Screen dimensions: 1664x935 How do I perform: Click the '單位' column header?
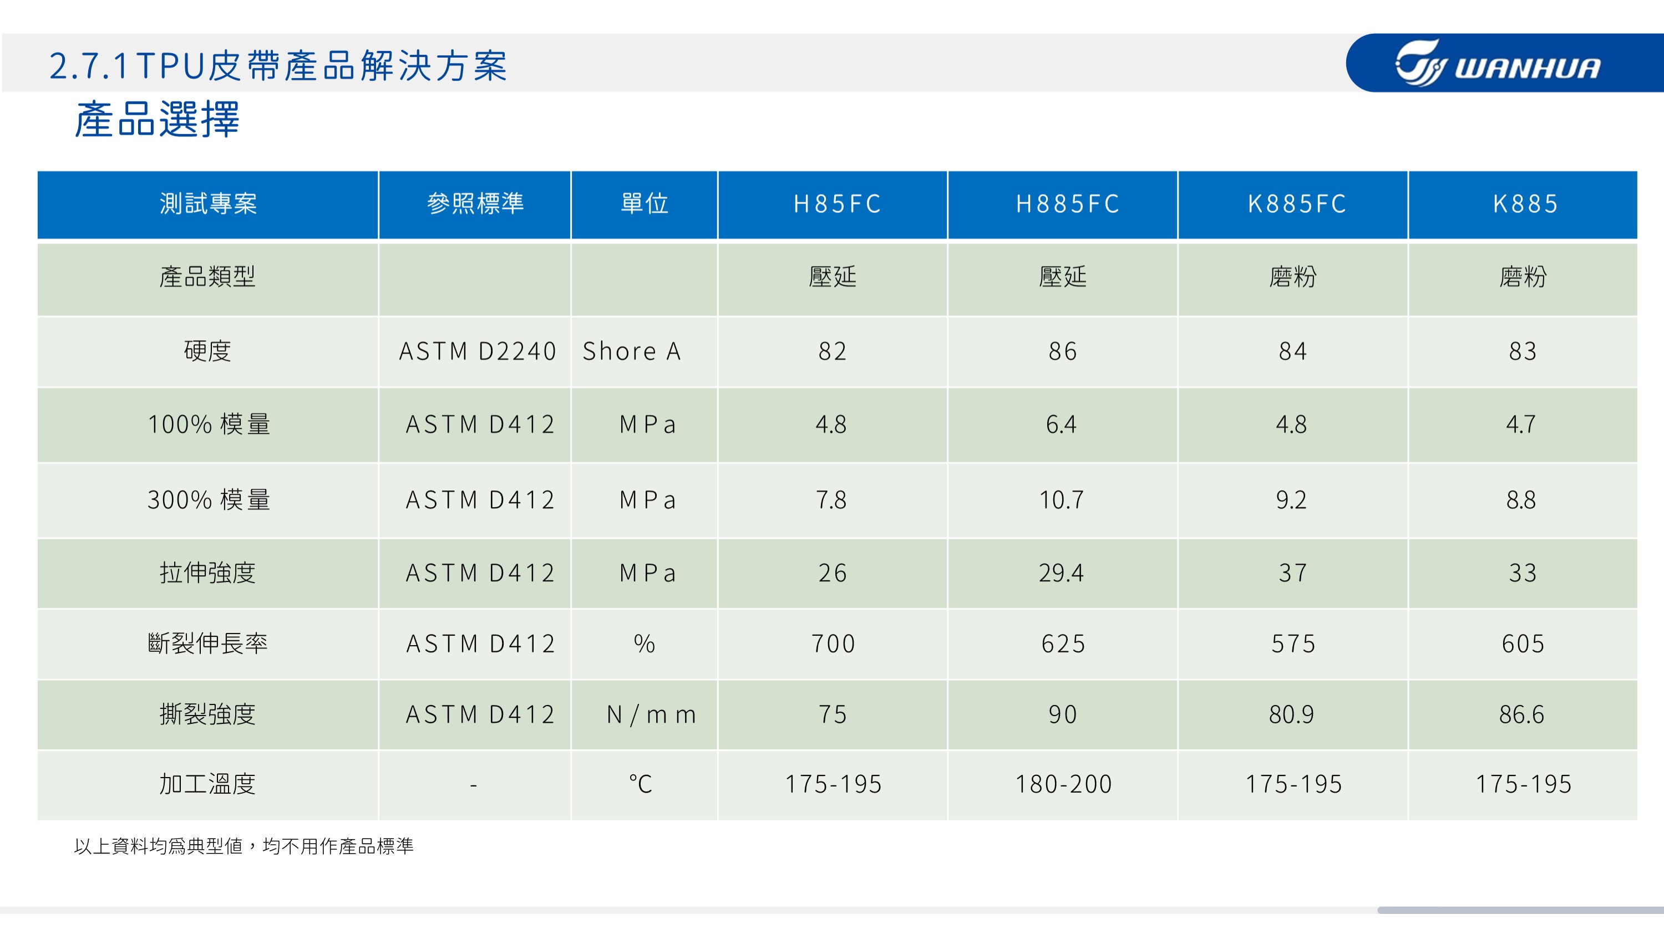point(644,204)
